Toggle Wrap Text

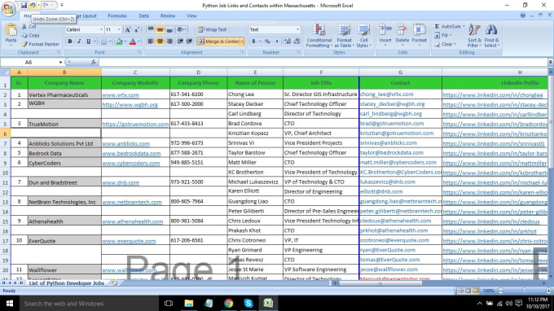[x=212, y=29]
